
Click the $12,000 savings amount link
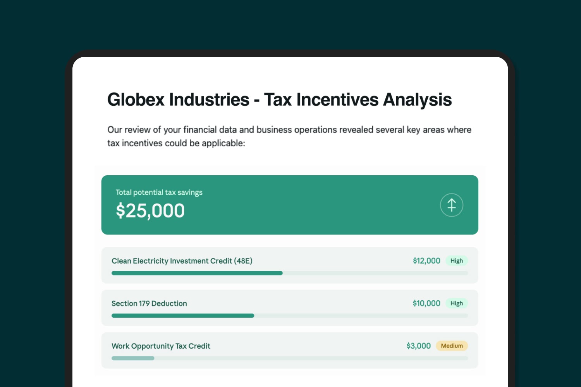click(x=426, y=261)
